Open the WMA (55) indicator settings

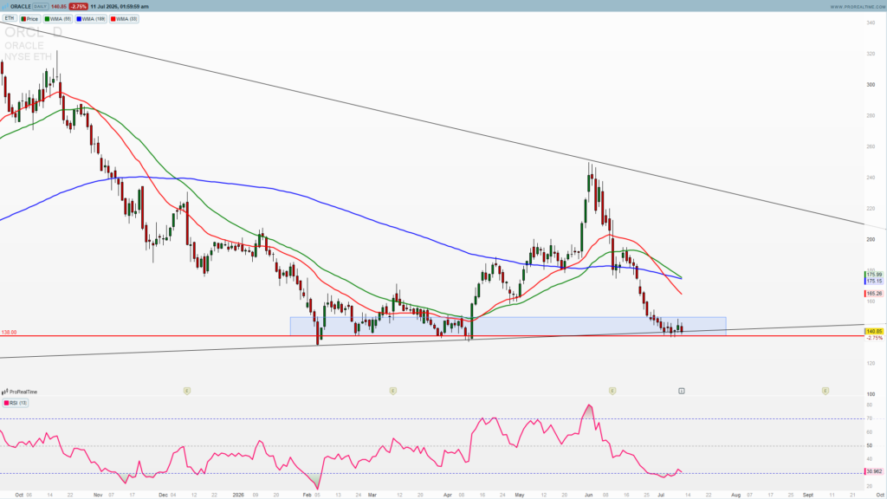click(58, 19)
